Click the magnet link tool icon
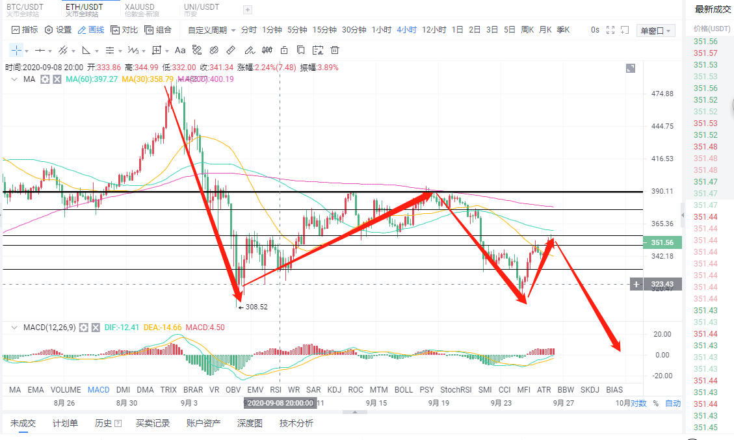This screenshot has width=734, height=440. click(x=214, y=50)
